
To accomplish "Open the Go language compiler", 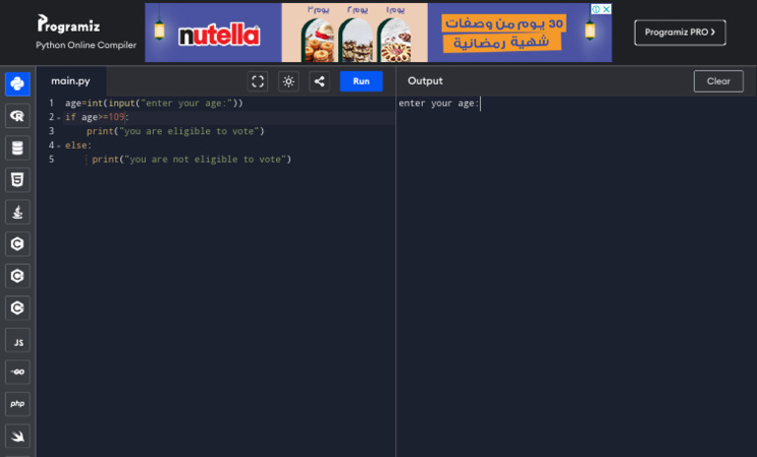I will (17, 371).
